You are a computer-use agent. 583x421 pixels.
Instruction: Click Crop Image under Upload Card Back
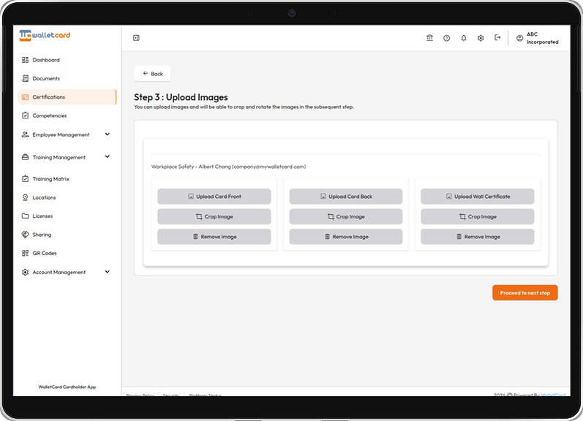[346, 216]
